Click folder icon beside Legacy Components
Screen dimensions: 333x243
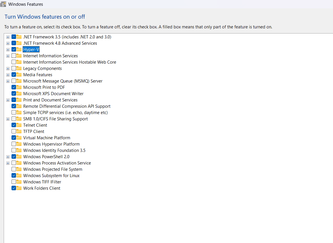(19, 68)
